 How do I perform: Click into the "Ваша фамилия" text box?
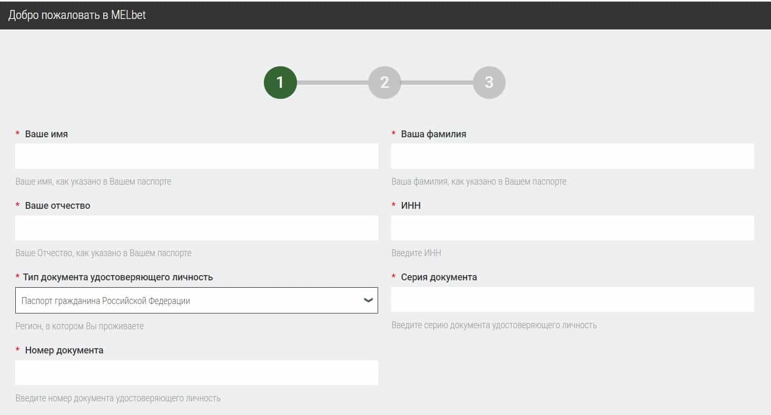tap(572, 156)
